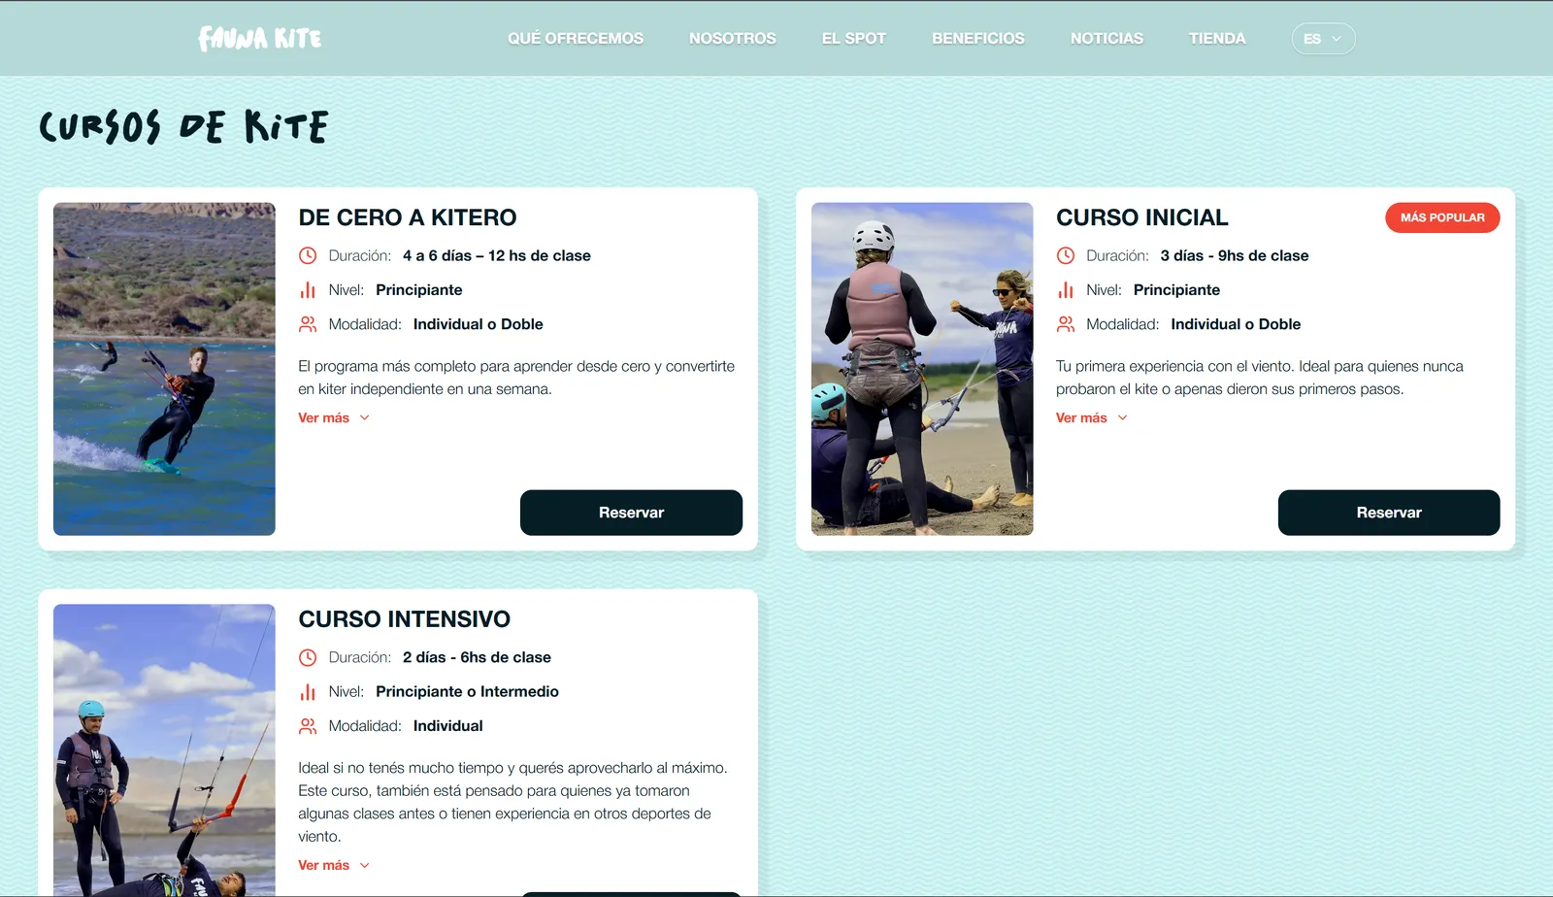The width and height of the screenshot is (1553, 897).
Task: Open the ES language dropdown
Action: pyautogui.click(x=1323, y=38)
